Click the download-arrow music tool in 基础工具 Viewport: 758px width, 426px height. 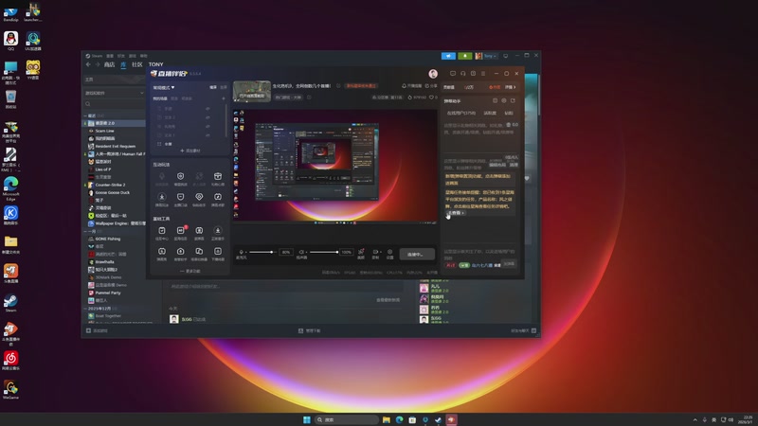218,231
